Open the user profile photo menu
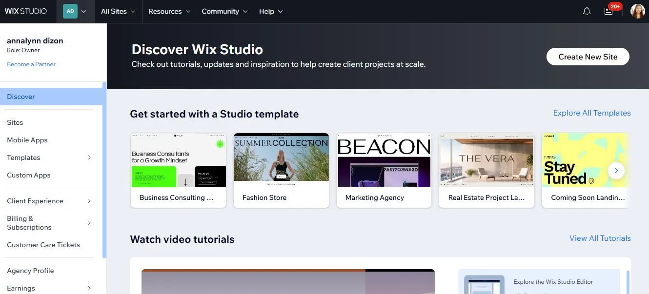This screenshot has width=649, height=294. pyautogui.click(x=638, y=11)
